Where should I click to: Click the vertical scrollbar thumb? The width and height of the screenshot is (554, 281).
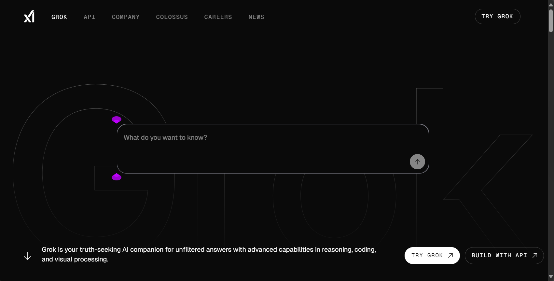coord(551,21)
